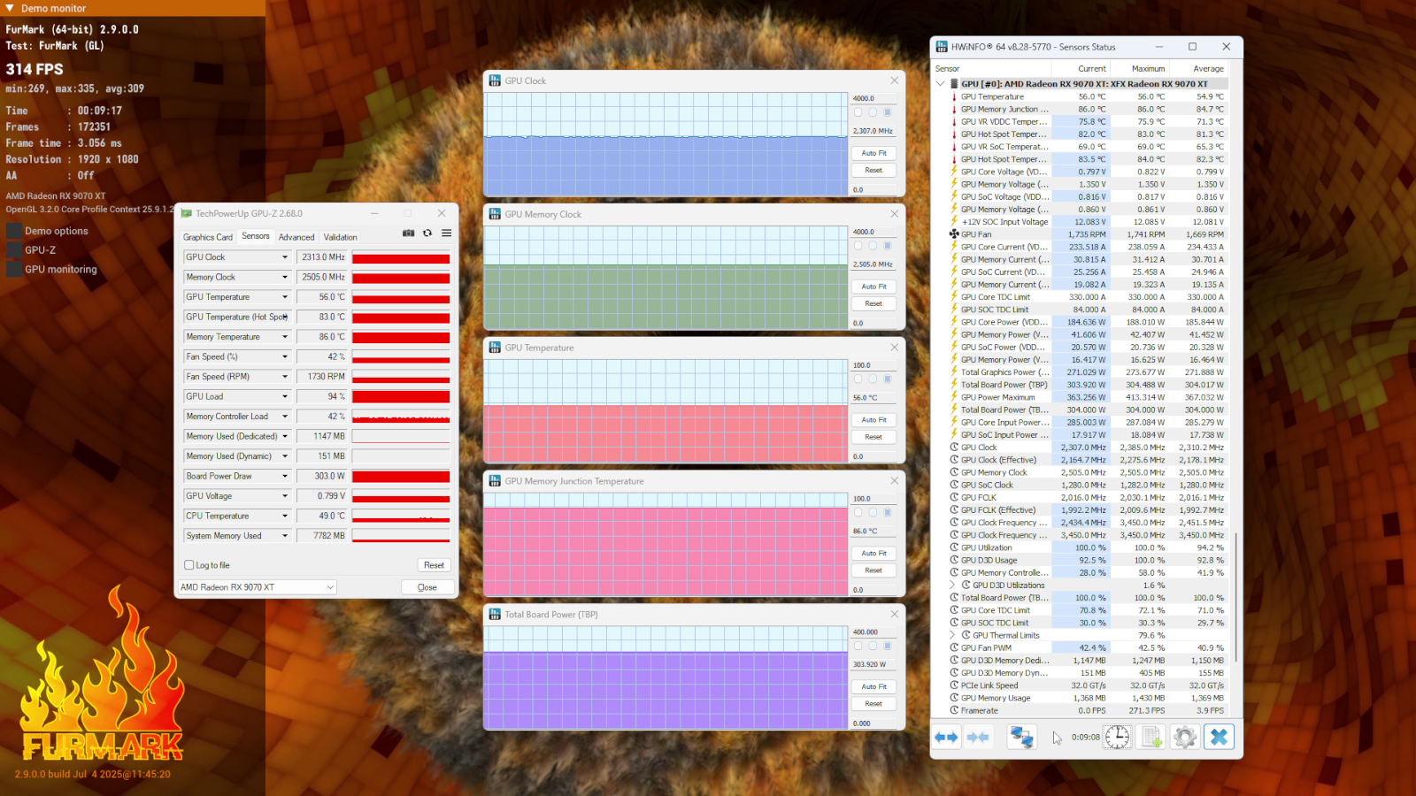This screenshot has height=796, width=1416.
Task: Click the GPU Fan icon in HWiNFO
Action: click(954, 234)
